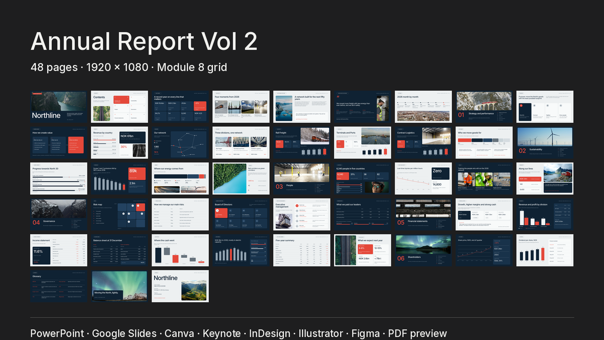Open the 'Rail Freight' slide thumbnail
Viewport: 604px width, 340px height.
tap(302, 143)
